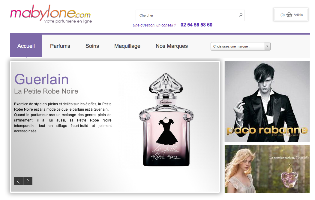Open the Accueil tab
This screenshot has width=315, height=200.
click(26, 46)
